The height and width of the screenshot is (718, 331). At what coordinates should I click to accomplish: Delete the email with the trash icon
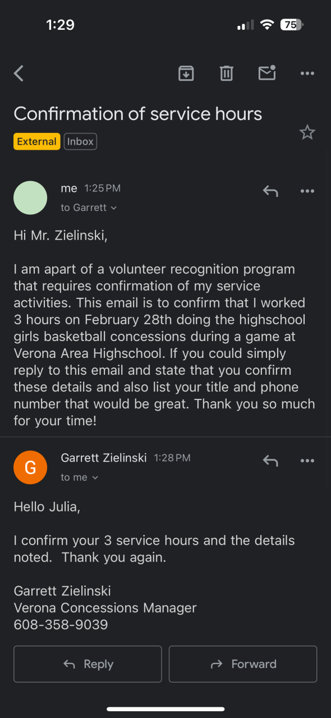[x=227, y=73]
